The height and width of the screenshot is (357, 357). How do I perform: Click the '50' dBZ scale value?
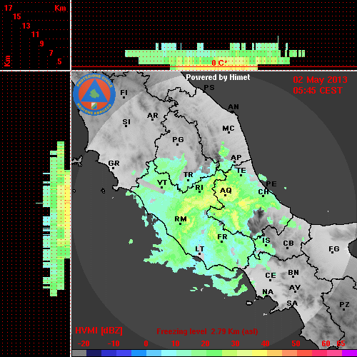pyautogui.click(x=296, y=343)
